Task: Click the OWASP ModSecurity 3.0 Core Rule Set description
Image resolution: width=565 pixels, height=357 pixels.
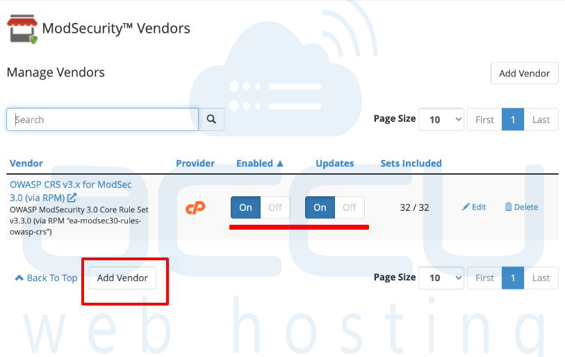Action: pos(79,221)
